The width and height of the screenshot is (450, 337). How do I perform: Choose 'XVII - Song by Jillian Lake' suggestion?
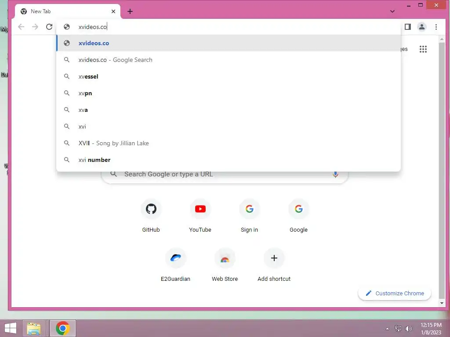tap(229, 143)
